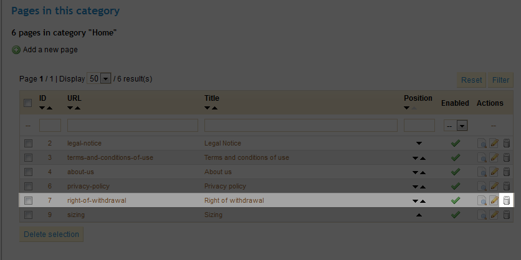521x260 pixels.
Task: Focus the Title filter input field
Action: click(x=300, y=125)
